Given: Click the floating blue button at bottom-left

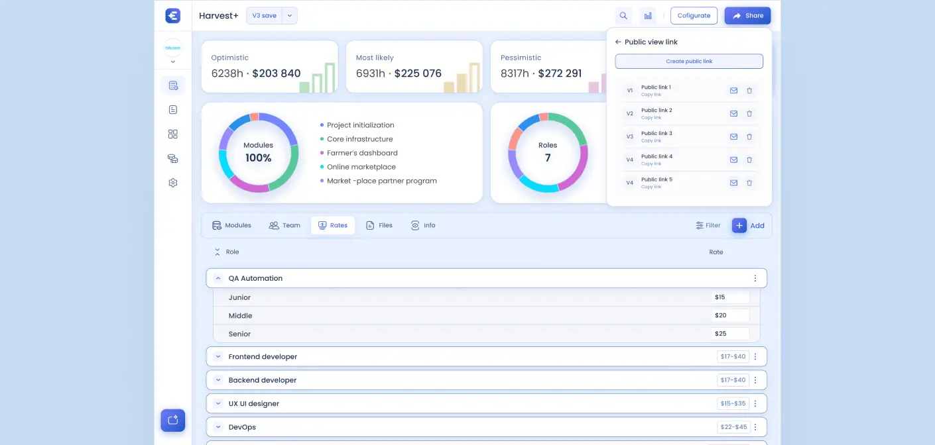Looking at the screenshot, I should [173, 420].
